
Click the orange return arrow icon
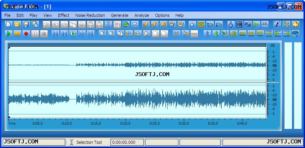coord(185,34)
